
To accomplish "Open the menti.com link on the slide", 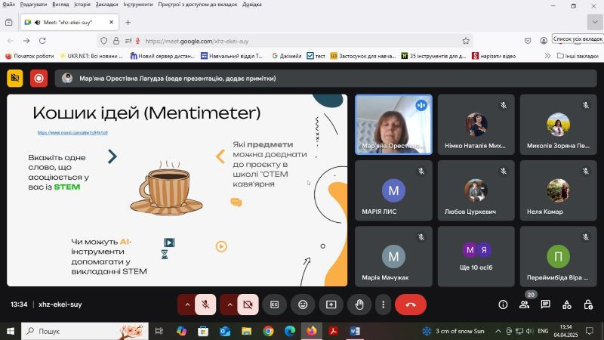I will click(72, 133).
